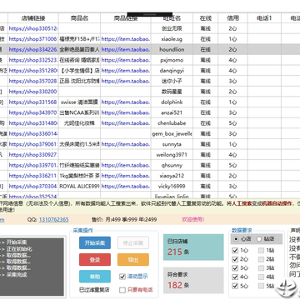Open the QQ number 1310762365 link
Screen dimensions: 300x300
[53, 219]
